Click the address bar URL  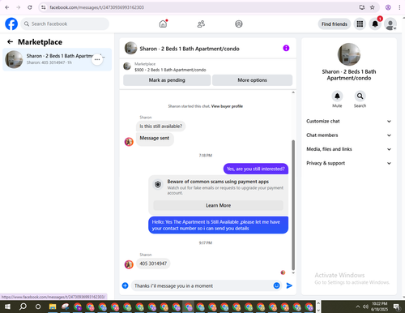coord(96,7)
